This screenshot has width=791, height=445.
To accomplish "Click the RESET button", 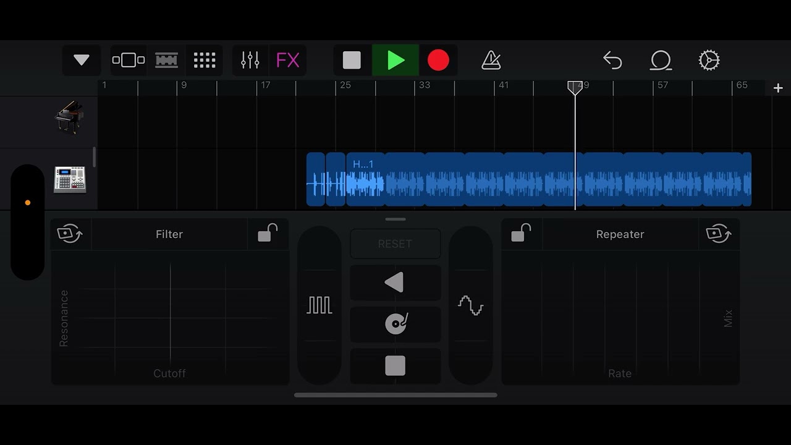I will coord(395,244).
